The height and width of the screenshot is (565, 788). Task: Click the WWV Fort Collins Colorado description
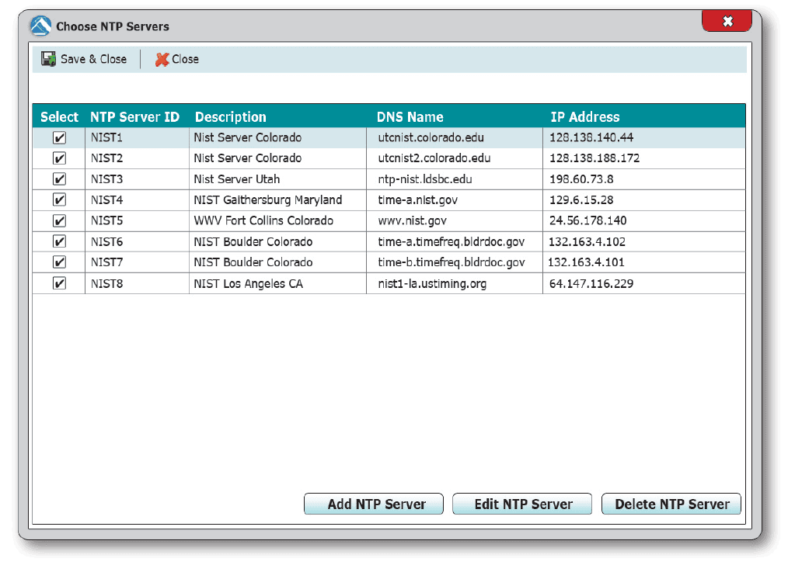tap(263, 220)
